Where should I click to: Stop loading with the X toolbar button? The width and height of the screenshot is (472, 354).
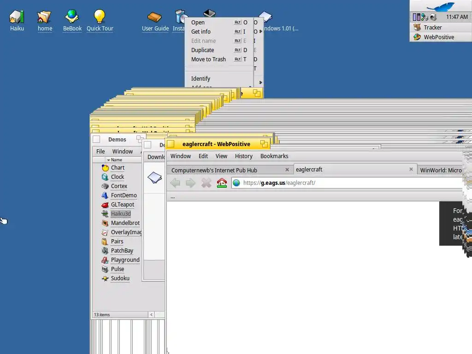pos(206,183)
